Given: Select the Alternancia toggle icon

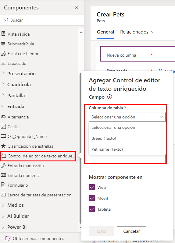Looking at the screenshot, I should (3, 117).
